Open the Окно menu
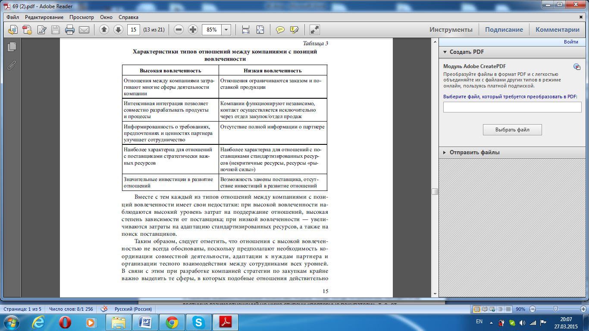Screen dimensions: 589x331 [106, 17]
